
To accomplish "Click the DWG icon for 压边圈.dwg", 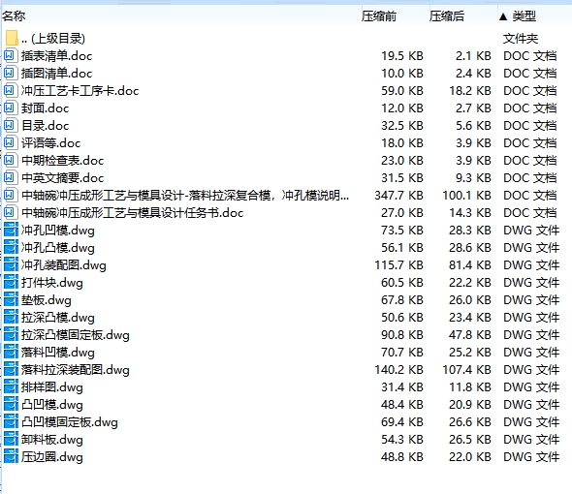I will click(11, 457).
